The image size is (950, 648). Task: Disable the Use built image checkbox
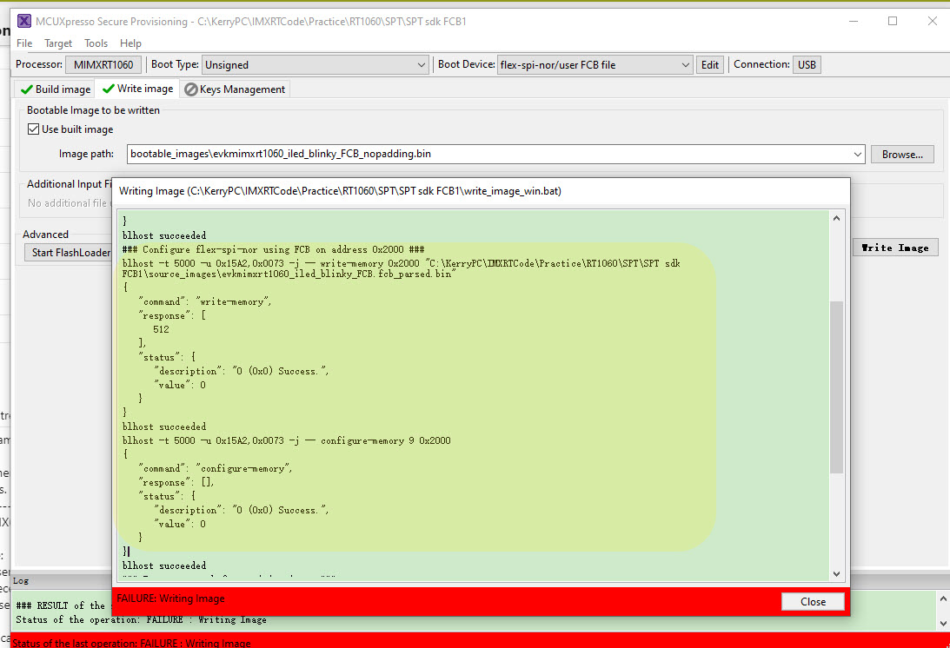pos(33,129)
